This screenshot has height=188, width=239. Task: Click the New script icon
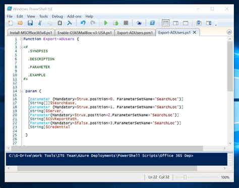click(11, 23)
